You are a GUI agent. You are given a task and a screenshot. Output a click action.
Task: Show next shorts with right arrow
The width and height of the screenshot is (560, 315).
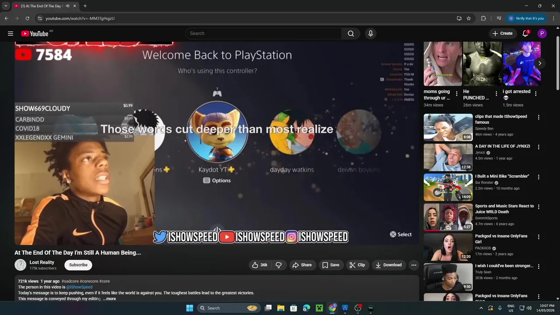click(x=540, y=63)
